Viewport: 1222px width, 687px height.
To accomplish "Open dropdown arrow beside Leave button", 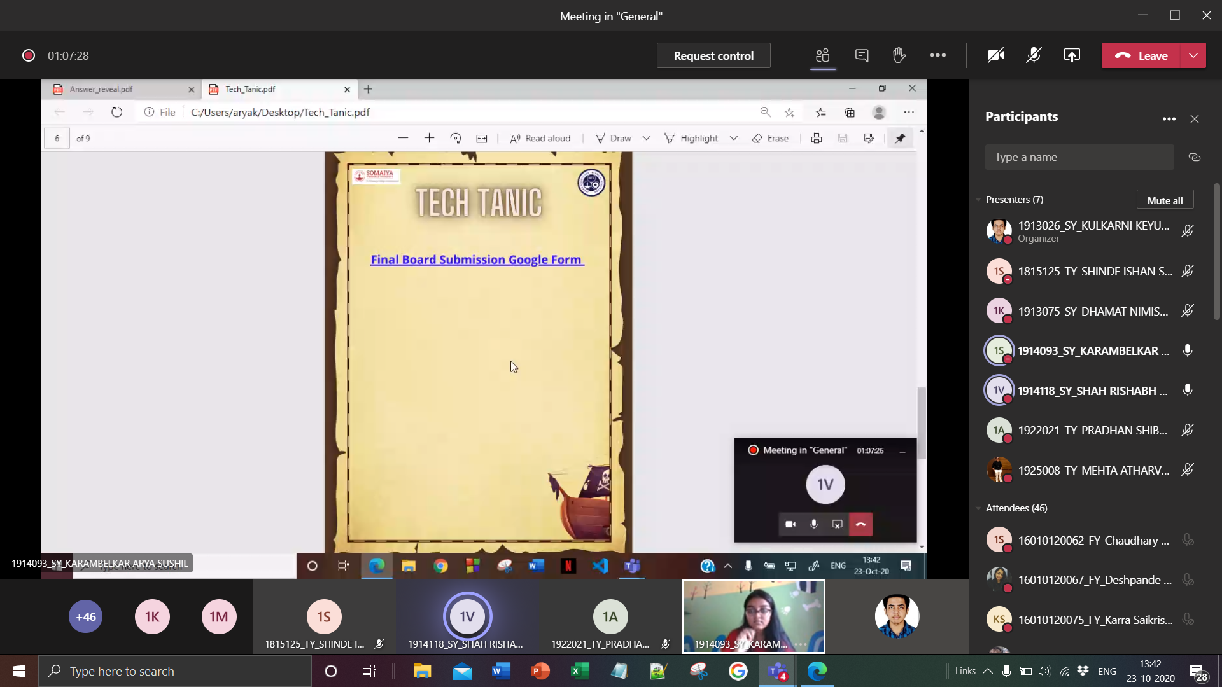I will point(1193,55).
